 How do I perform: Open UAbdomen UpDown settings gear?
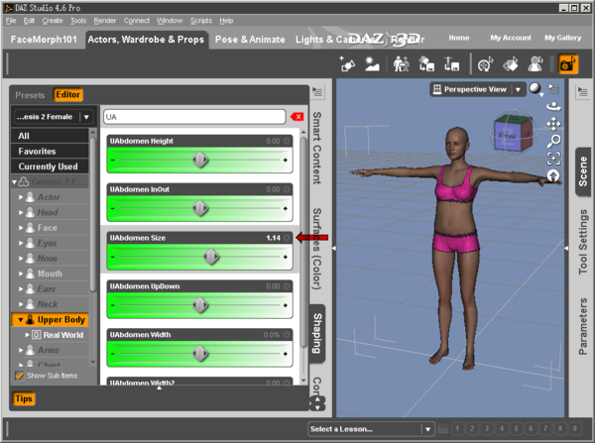[287, 286]
